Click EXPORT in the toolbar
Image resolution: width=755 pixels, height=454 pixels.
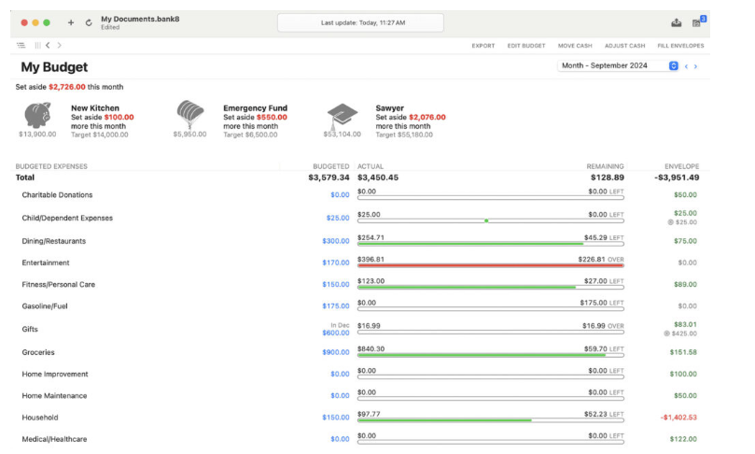pos(483,46)
